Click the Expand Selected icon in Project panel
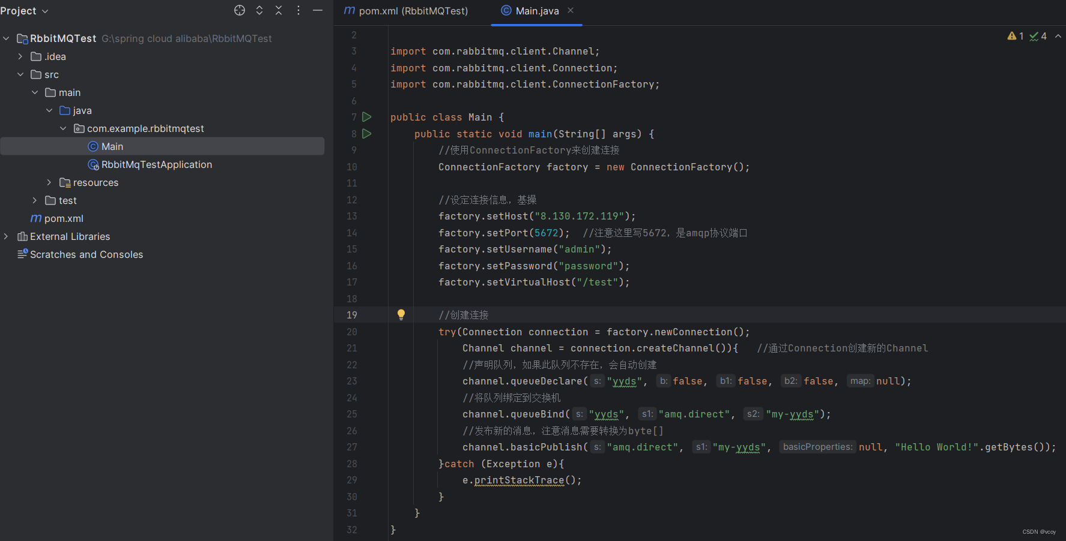Viewport: 1066px width, 541px height. 259,10
